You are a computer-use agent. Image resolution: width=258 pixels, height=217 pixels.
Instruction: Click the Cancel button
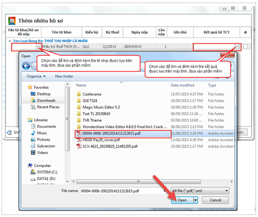215,200
